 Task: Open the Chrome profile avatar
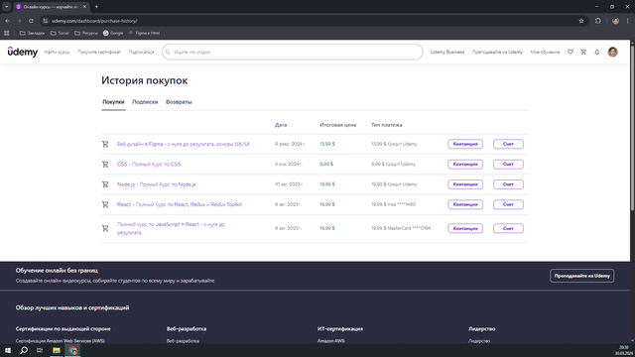[x=615, y=21]
